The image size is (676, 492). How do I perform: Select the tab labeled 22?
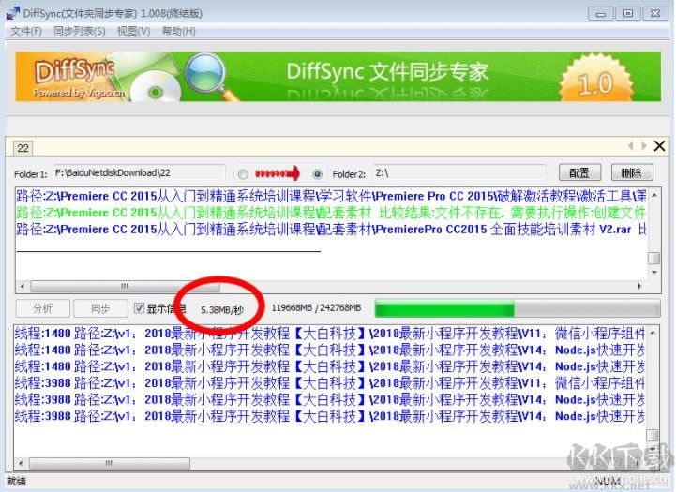23,148
